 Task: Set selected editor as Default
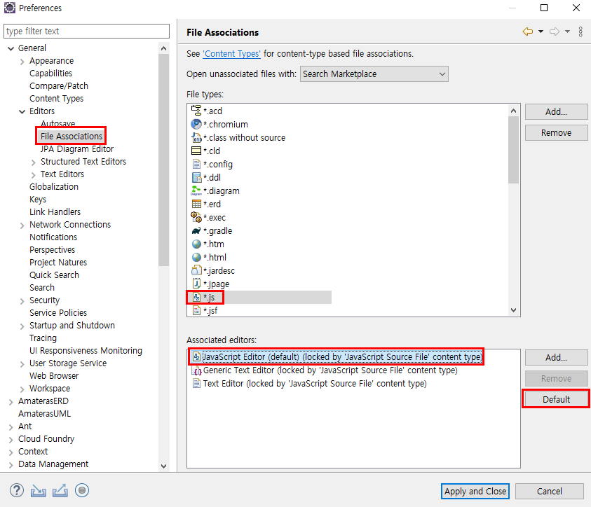(x=556, y=399)
